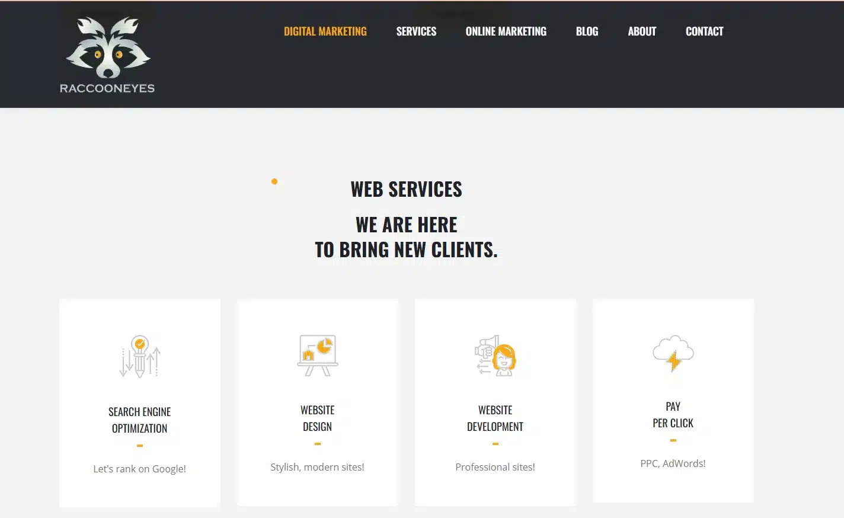Click the Pay Per Click cloud lightning icon

pos(673,354)
